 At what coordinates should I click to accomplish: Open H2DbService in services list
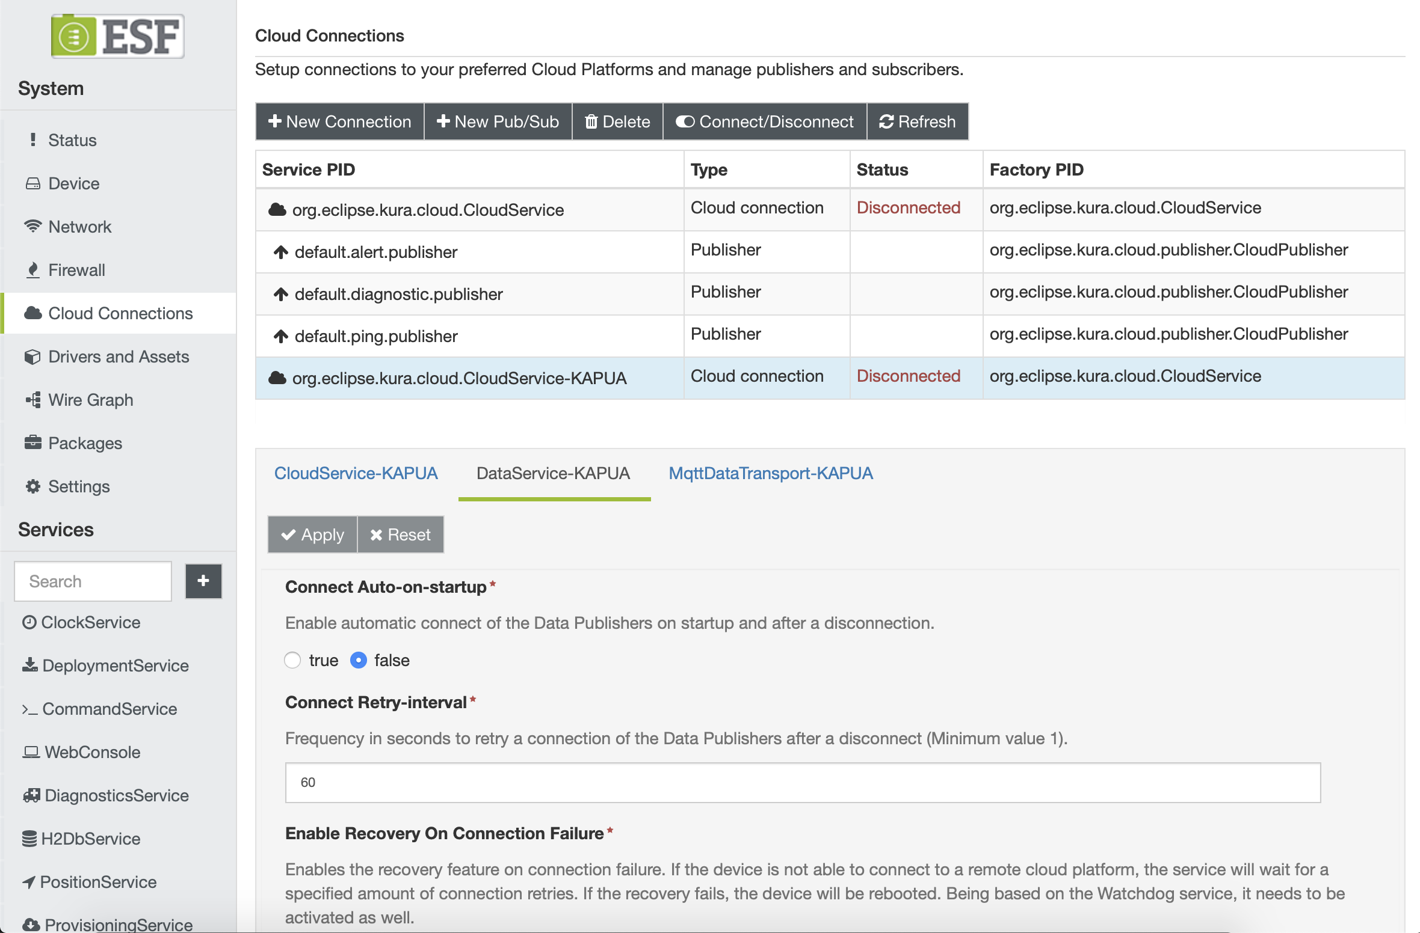tap(90, 839)
